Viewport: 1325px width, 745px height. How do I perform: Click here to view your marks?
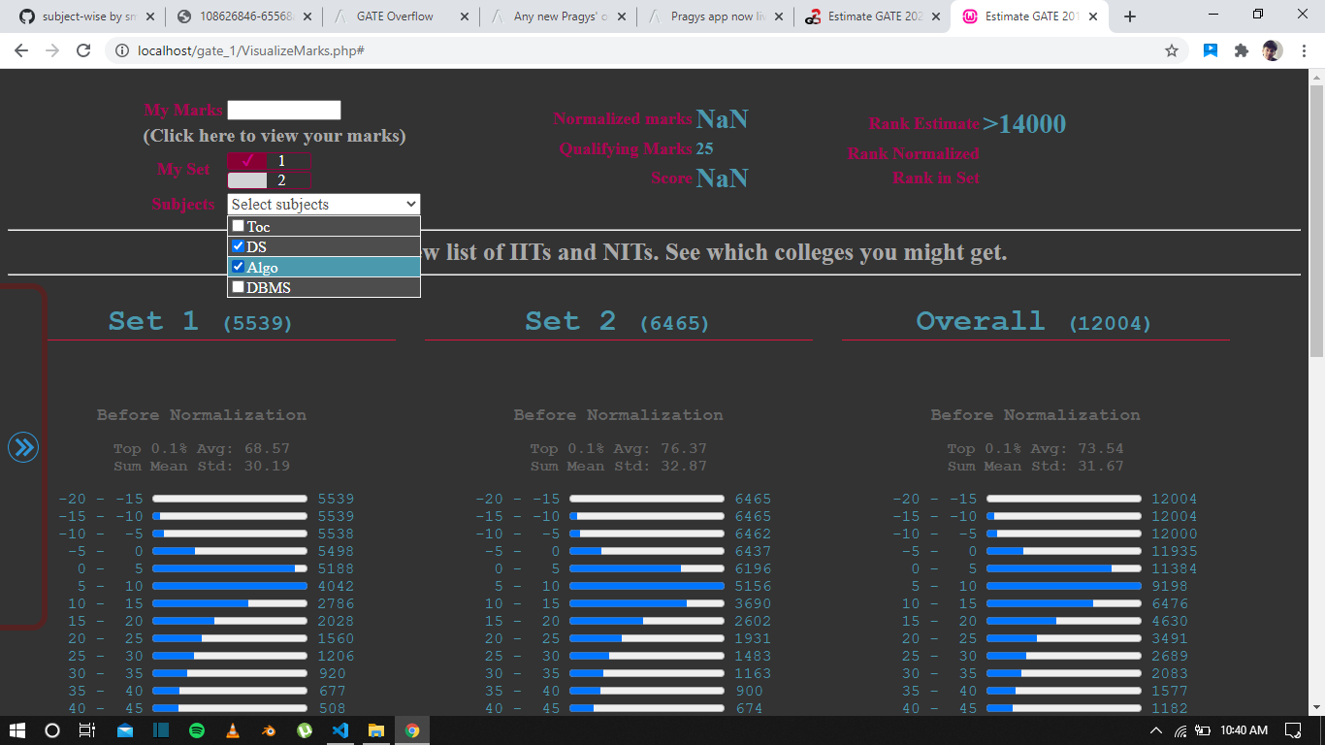click(275, 136)
